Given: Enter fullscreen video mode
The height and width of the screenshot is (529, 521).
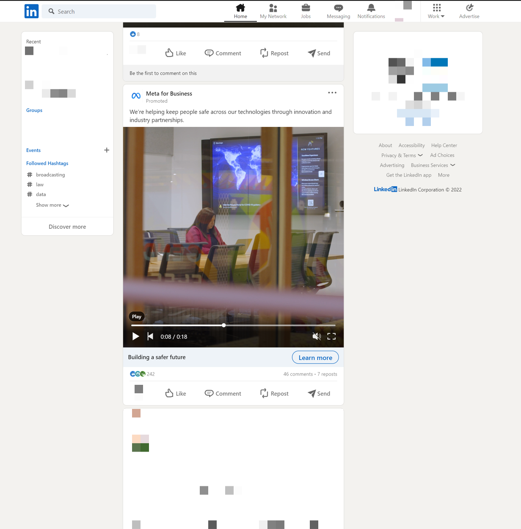Looking at the screenshot, I should point(331,336).
